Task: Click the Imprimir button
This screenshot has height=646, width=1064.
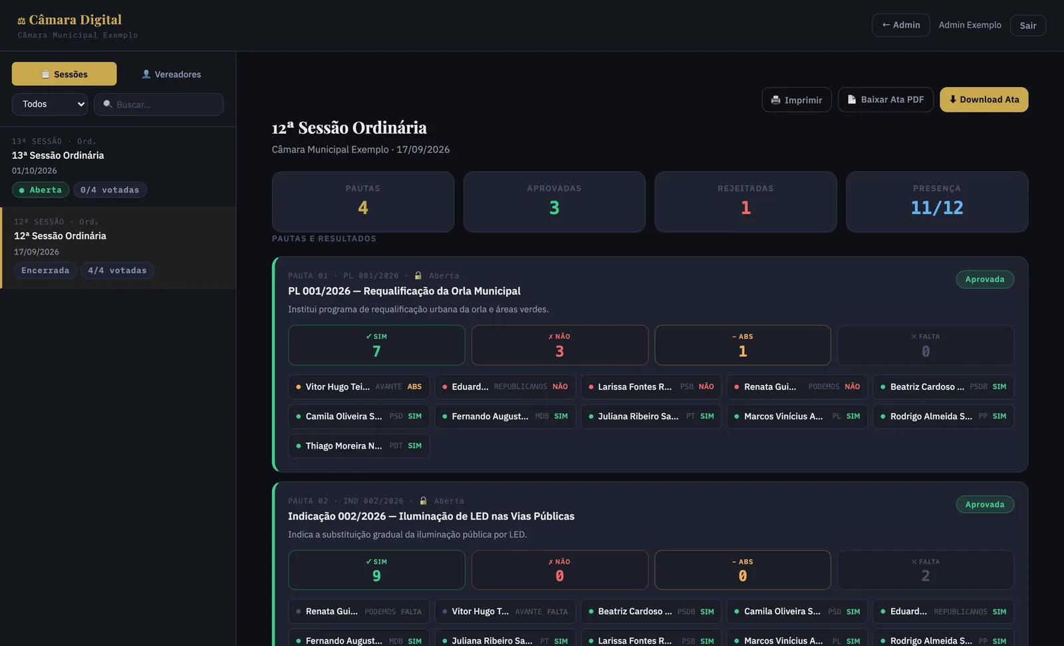Action: pos(796,100)
